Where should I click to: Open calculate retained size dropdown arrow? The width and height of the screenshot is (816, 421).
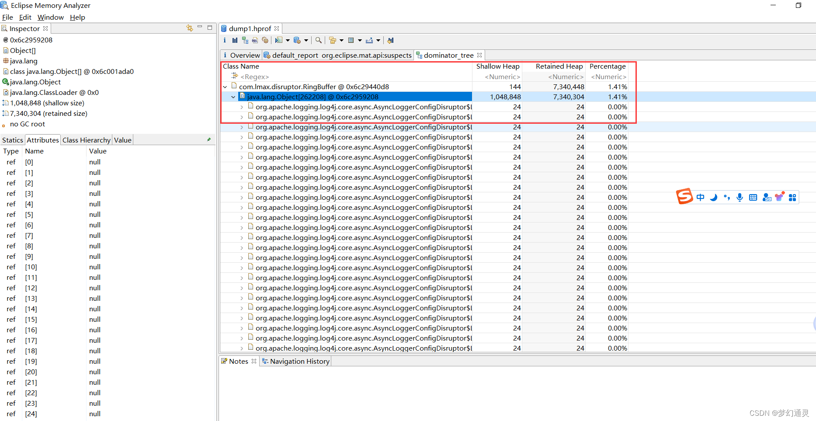[x=360, y=40]
